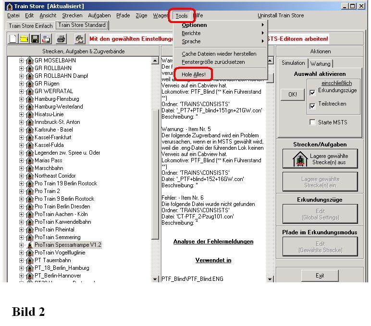Screen dimensions: 371x326
Task: Select Hole Alles! from Tools menu
Action: point(193,74)
